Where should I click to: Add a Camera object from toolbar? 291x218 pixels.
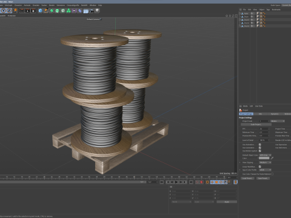[92, 10]
